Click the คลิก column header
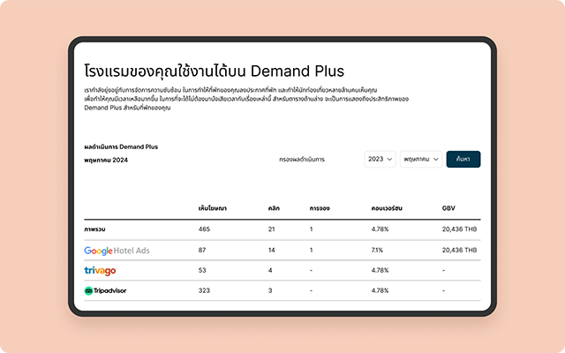 tap(274, 208)
